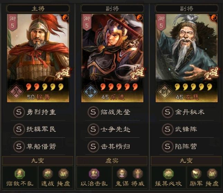Click the 魏 faction badge on 乐进
223x193 pixels.
click(90, 91)
